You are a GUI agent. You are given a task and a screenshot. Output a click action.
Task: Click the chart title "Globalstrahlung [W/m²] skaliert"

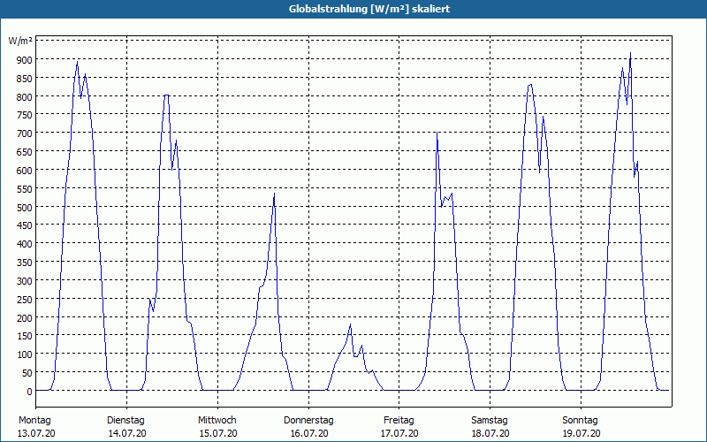[x=369, y=9]
